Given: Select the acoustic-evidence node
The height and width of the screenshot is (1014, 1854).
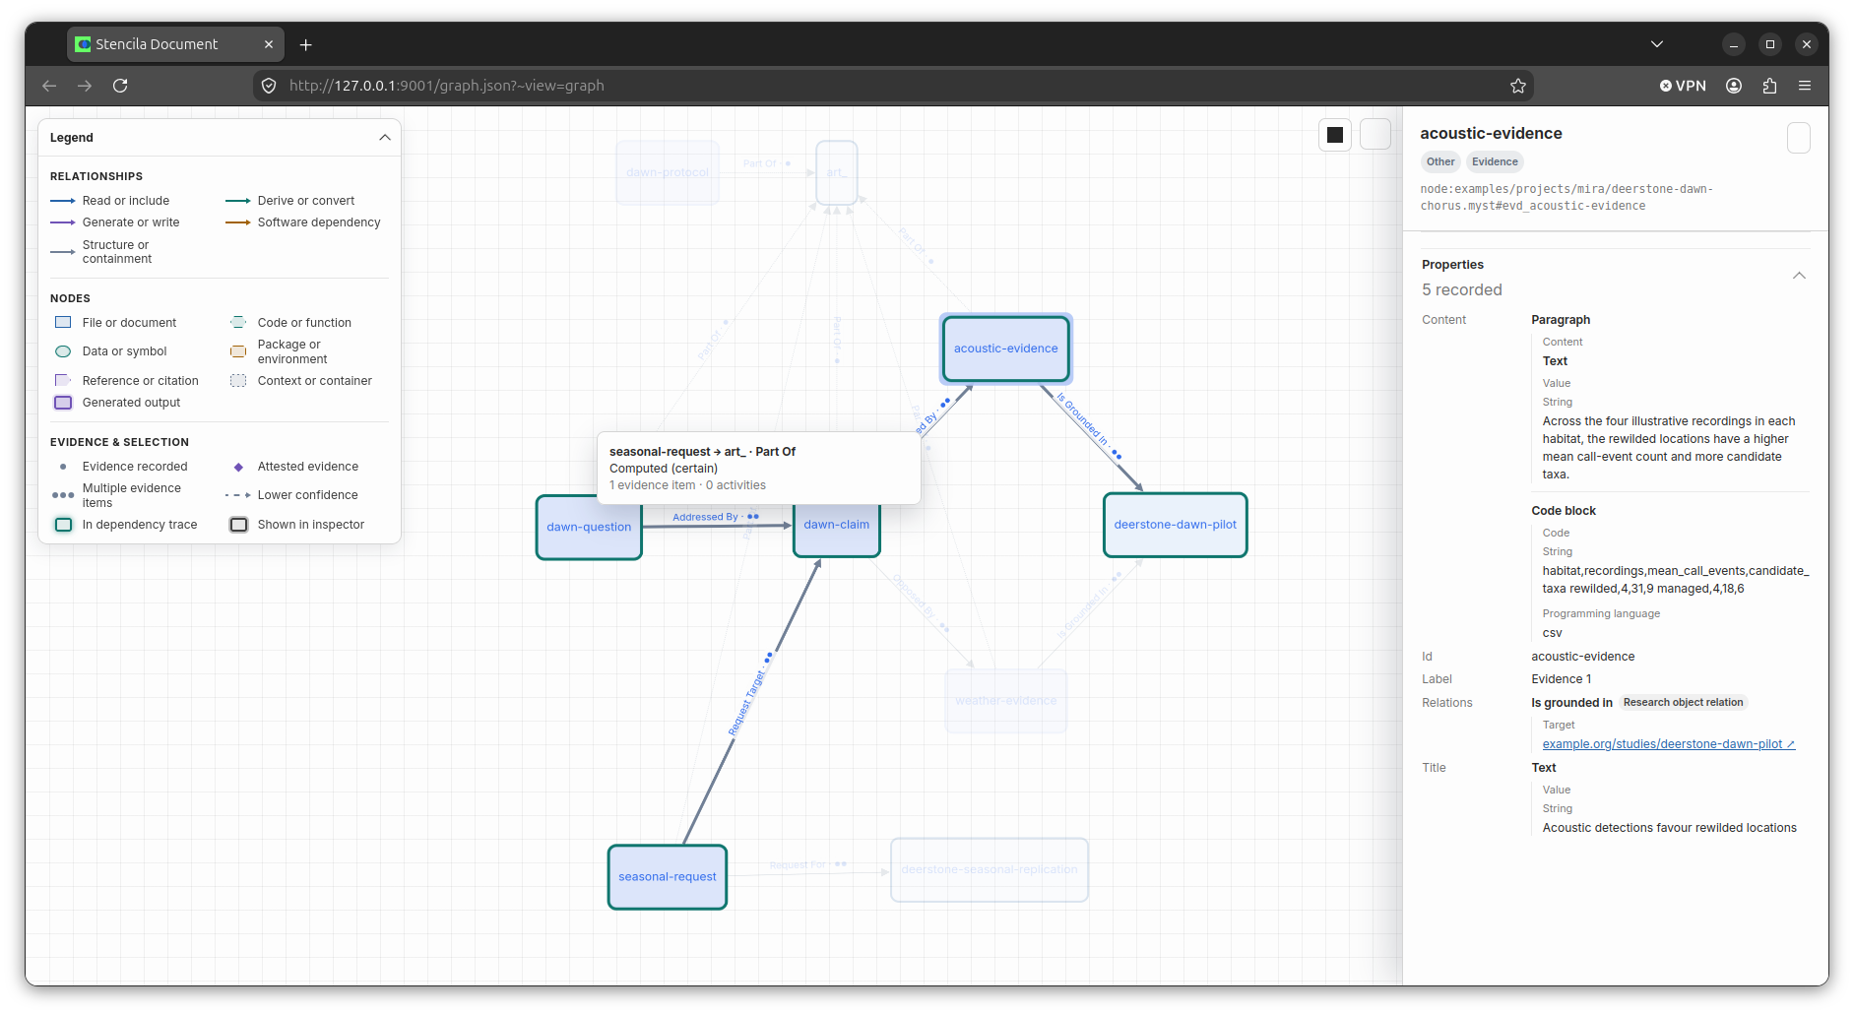Looking at the screenshot, I should 1005,349.
